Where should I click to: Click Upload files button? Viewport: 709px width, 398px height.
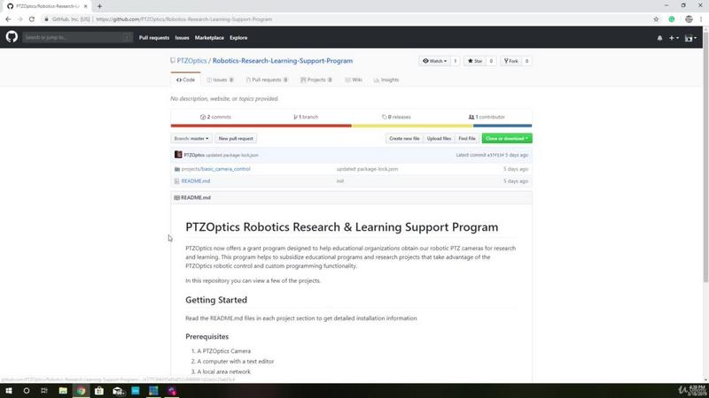pos(439,139)
